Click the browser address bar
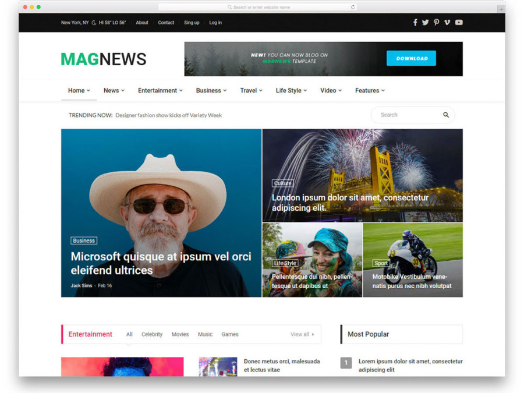 tap(258, 7)
